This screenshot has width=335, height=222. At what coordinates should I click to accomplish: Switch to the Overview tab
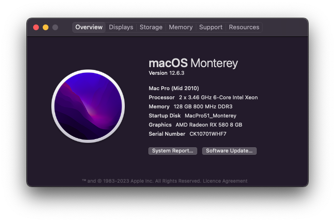click(x=89, y=27)
